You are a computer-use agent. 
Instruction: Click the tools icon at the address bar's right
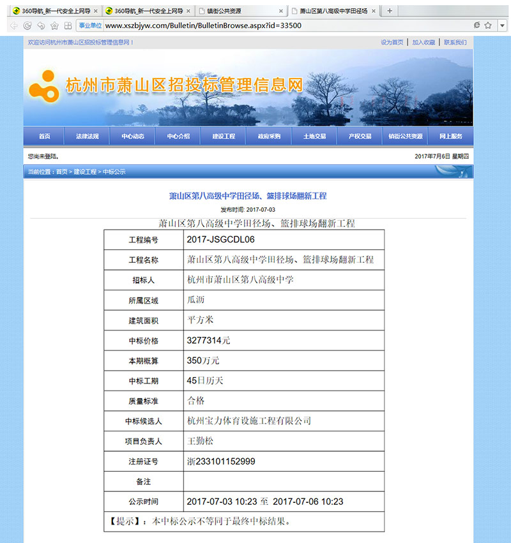(x=487, y=26)
